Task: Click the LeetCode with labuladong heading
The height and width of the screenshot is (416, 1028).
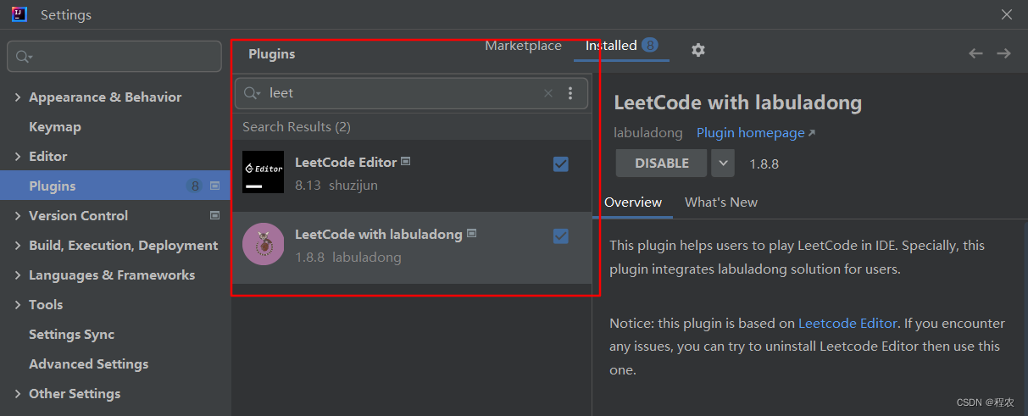Action: click(737, 103)
